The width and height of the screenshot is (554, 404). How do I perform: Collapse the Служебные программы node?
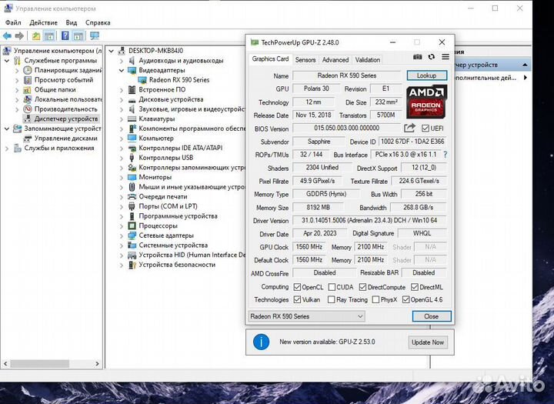point(7,61)
